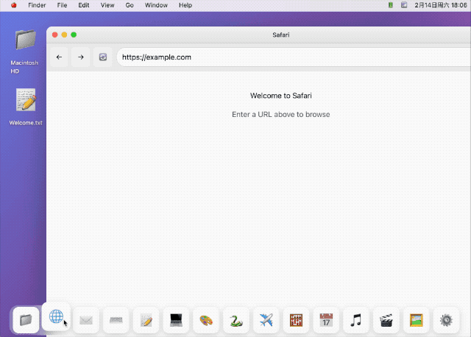Open the Edit menu
Viewport: 471px width, 337px height.
pyautogui.click(x=84, y=5)
